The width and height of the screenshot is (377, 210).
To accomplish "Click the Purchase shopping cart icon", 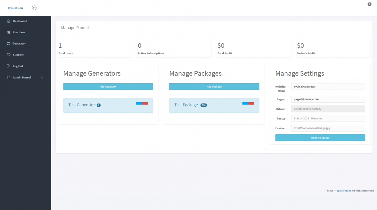I will point(8,32).
